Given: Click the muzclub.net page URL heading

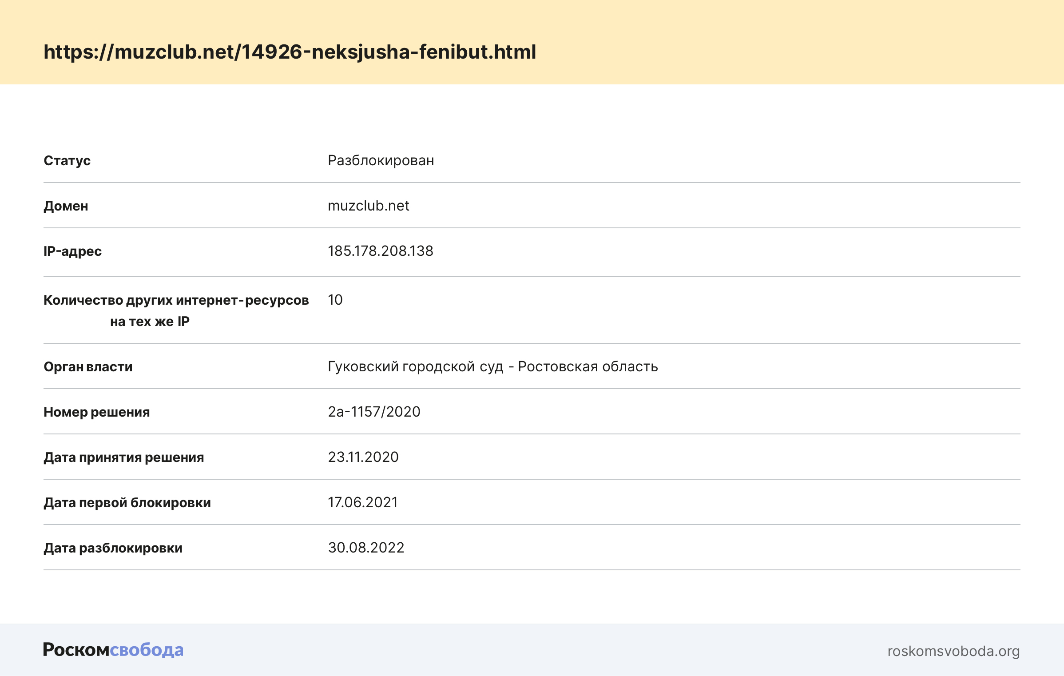Looking at the screenshot, I should point(290,52).
